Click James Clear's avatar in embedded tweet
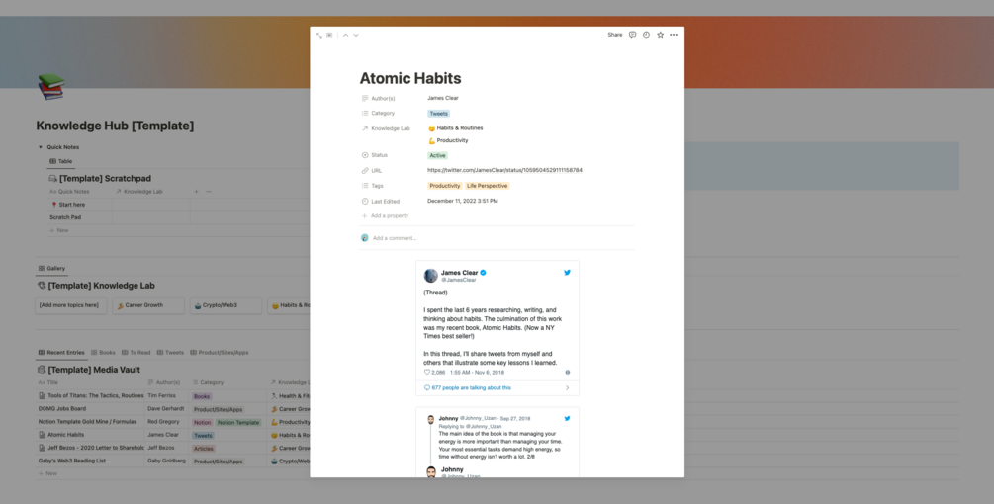994x504 pixels. 431,276
